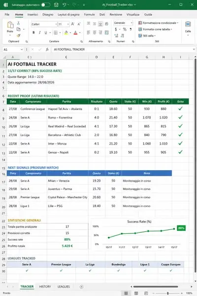This screenshot has height=296, width=197.
Task: Click the Top Align icon
Action: coord(89,24)
